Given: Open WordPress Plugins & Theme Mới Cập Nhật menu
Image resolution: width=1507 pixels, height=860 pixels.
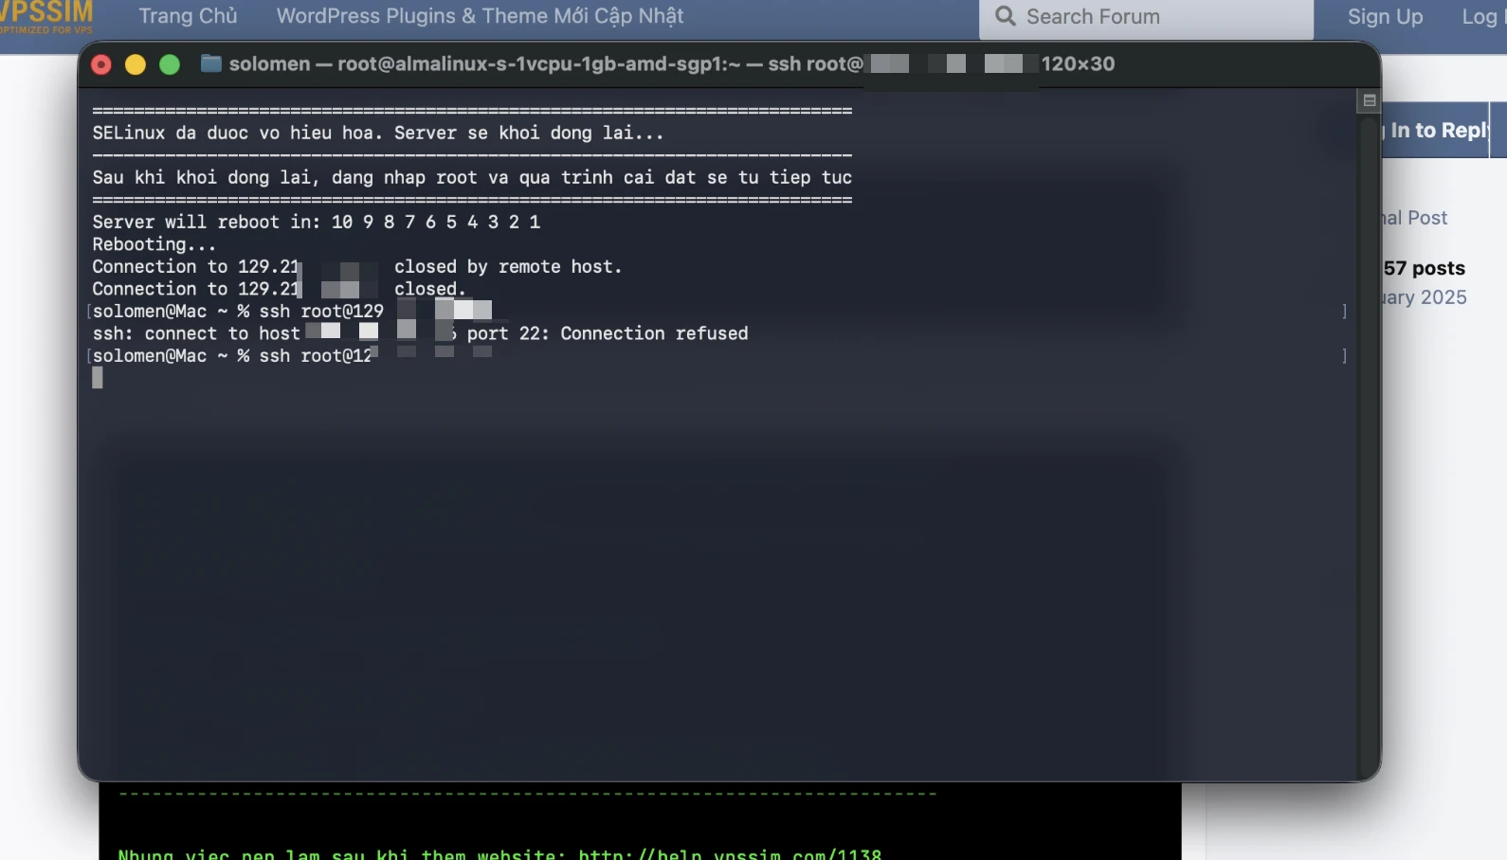Looking at the screenshot, I should click(480, 16).
